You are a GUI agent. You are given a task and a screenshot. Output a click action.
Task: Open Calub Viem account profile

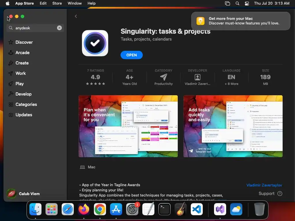point(24,194)
